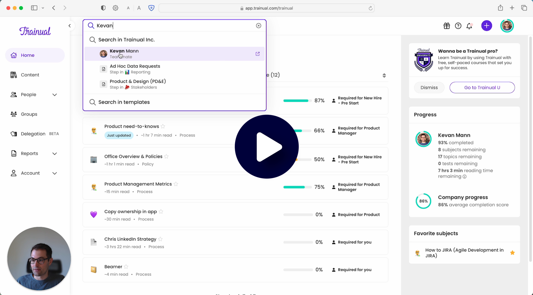533x295 pixels.
Task: Click the Delegation BETA icon
Action: tap(13, 134)
